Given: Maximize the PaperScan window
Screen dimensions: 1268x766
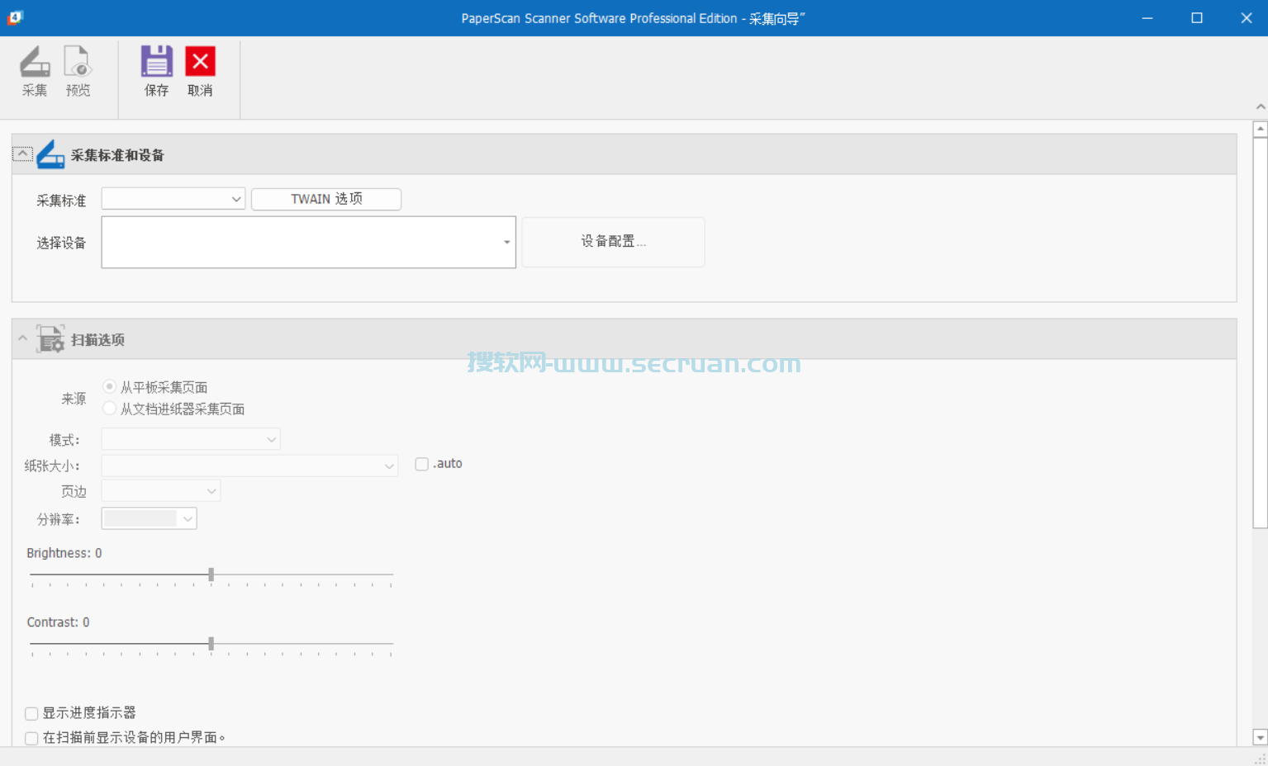Looking at the screenshot, I should pos(1197,18).
